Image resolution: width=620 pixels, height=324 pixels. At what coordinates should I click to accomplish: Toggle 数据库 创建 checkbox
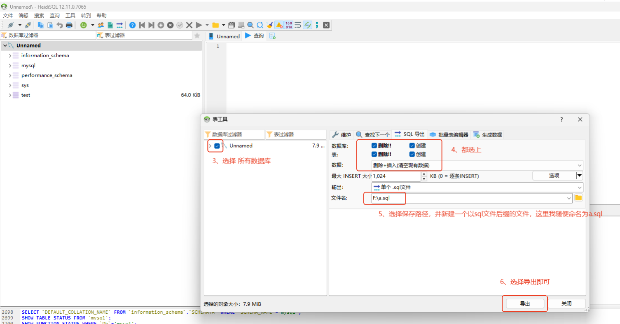(412, 146)
